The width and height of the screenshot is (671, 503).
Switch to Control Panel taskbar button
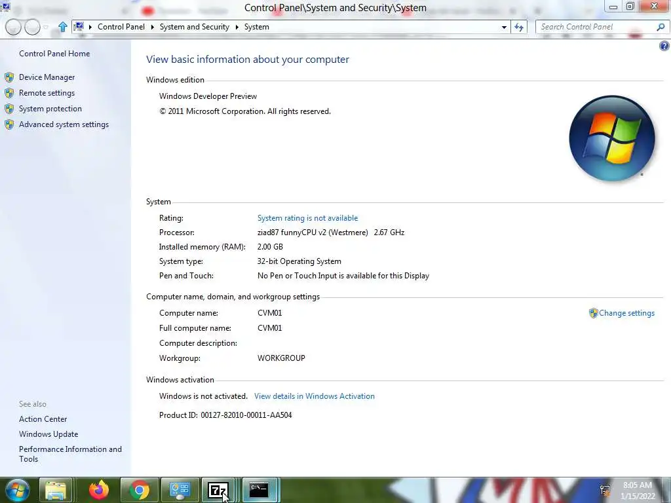180,490
